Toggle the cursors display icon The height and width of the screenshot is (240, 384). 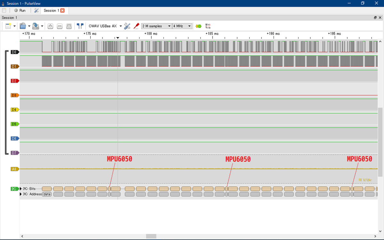pos(80,26)
